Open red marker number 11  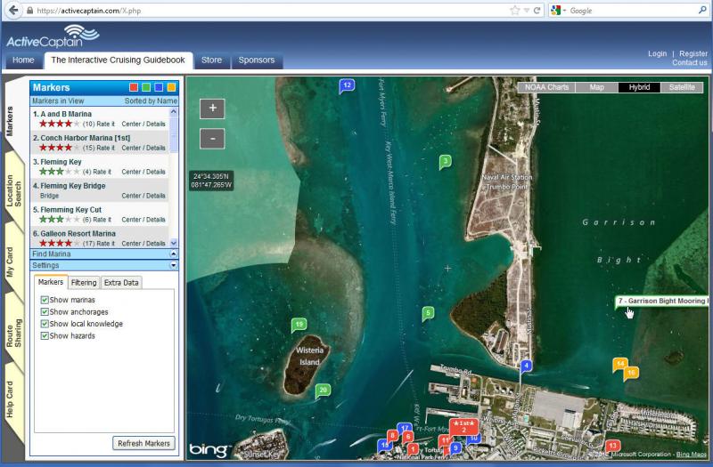click(443, 439)
